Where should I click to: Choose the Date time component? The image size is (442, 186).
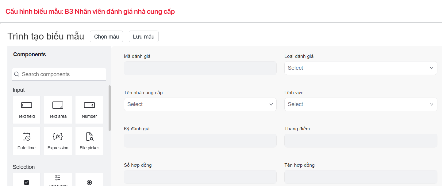[x=26, y=141]
